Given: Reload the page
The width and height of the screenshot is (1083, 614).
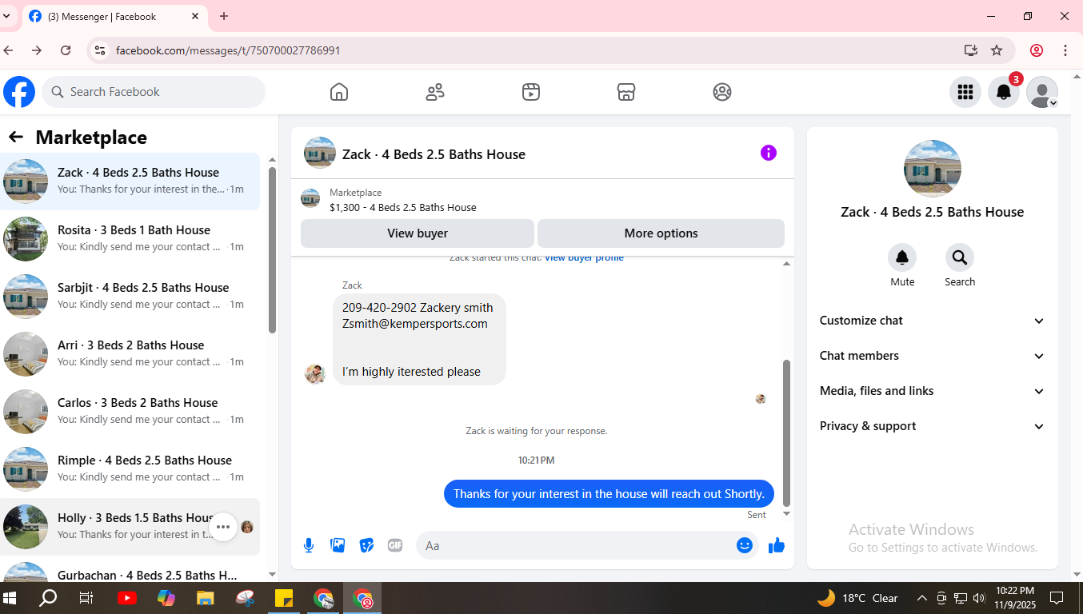Looking at the screenshot, I should tap(66, 50).
